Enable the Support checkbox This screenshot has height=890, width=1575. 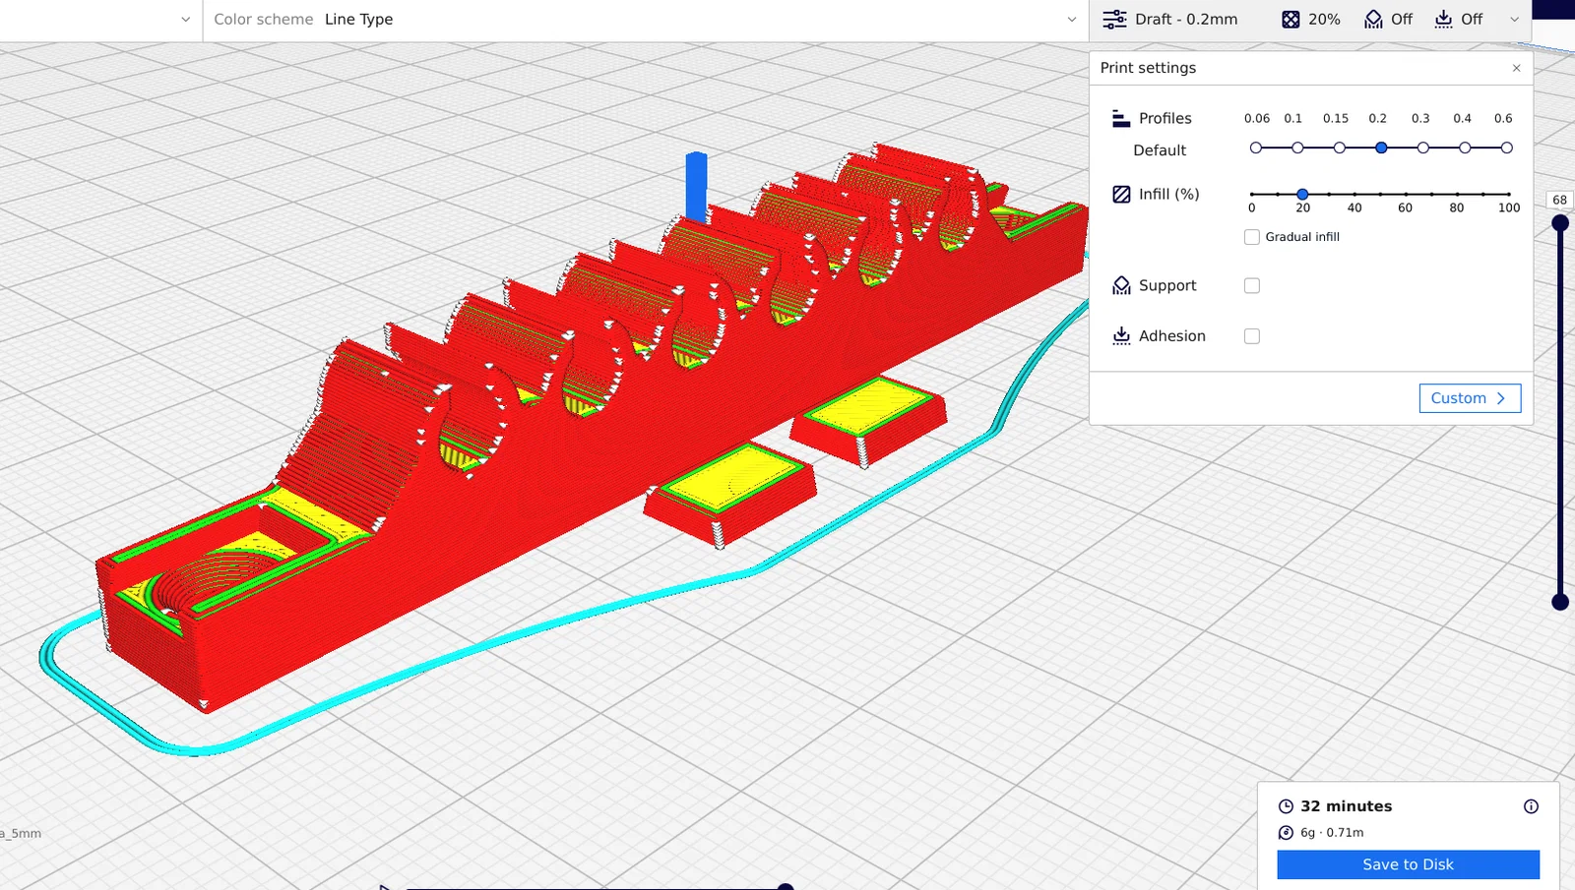coord(1252,285)
